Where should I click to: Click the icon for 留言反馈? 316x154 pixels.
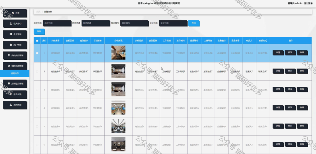point(11,94)
